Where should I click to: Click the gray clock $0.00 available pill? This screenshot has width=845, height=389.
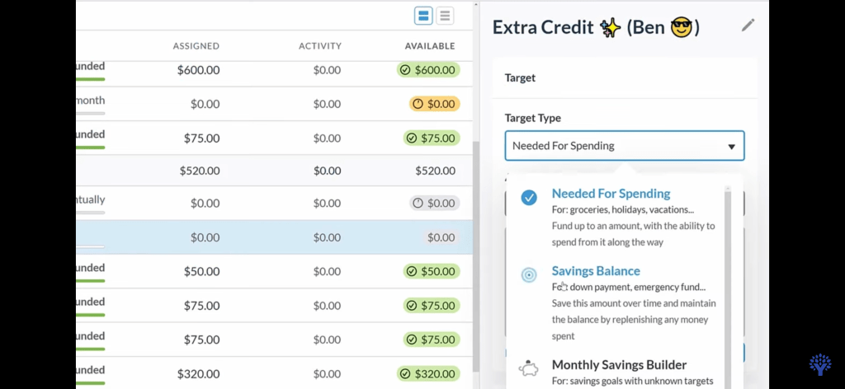click(x=434, y=204)
